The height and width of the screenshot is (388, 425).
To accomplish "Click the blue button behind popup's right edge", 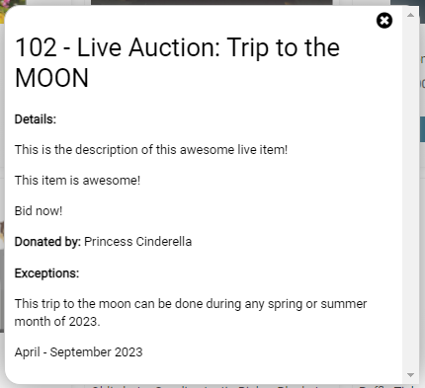I will (422, 129).
